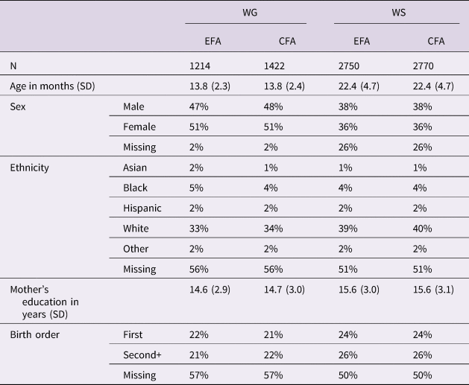
Task: Click the 'Asian' subcategory label
Action: click(136, 168)
